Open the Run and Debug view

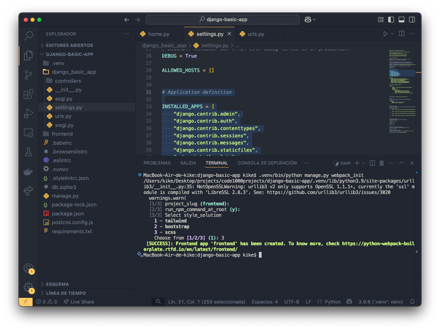coord(28,114)
